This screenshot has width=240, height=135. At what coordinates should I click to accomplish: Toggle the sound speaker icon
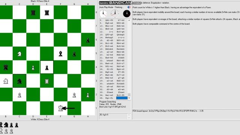tap(129, 7)
